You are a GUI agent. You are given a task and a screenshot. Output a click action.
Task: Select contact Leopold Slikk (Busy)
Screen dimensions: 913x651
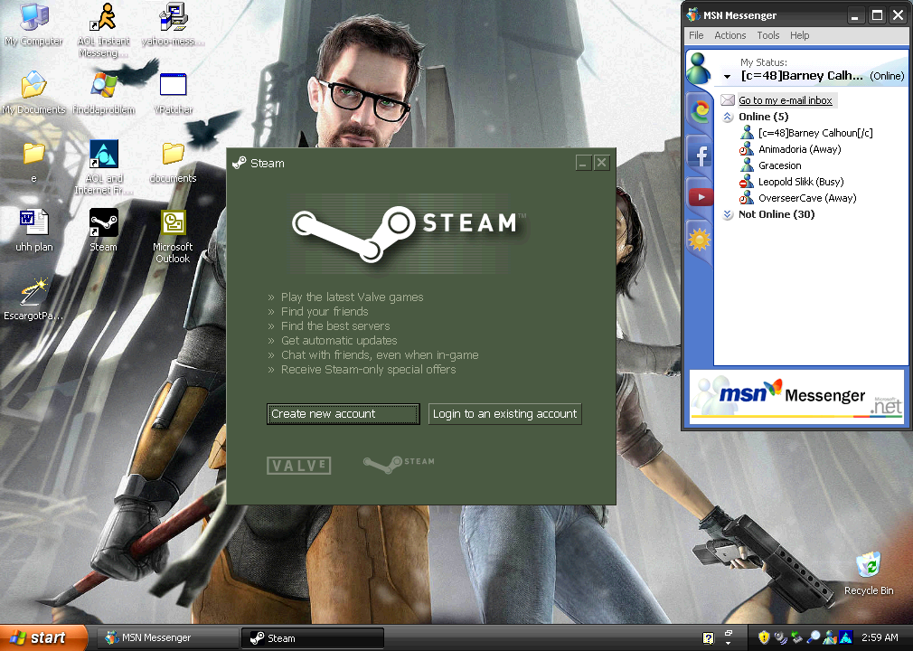(800, 182)
